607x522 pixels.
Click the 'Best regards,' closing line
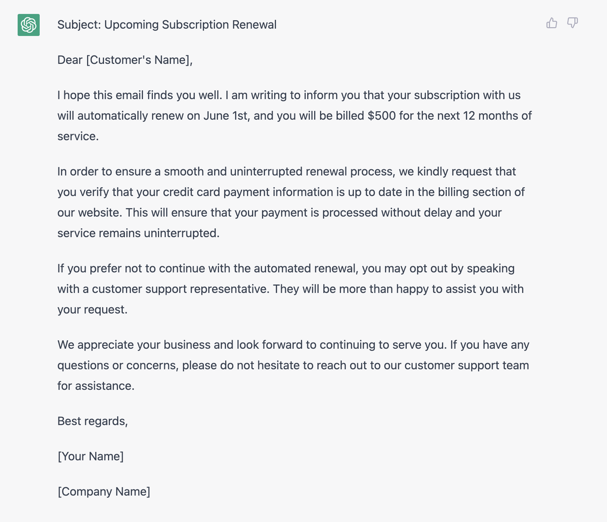[x=93, y=421]
